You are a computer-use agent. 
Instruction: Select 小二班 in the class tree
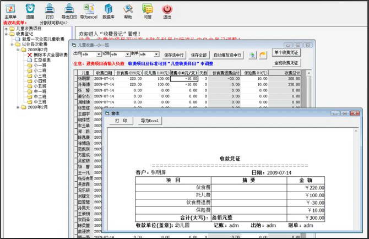click(40, 70)
